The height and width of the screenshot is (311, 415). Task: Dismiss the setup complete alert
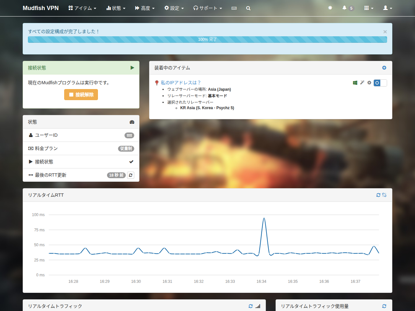385,32
